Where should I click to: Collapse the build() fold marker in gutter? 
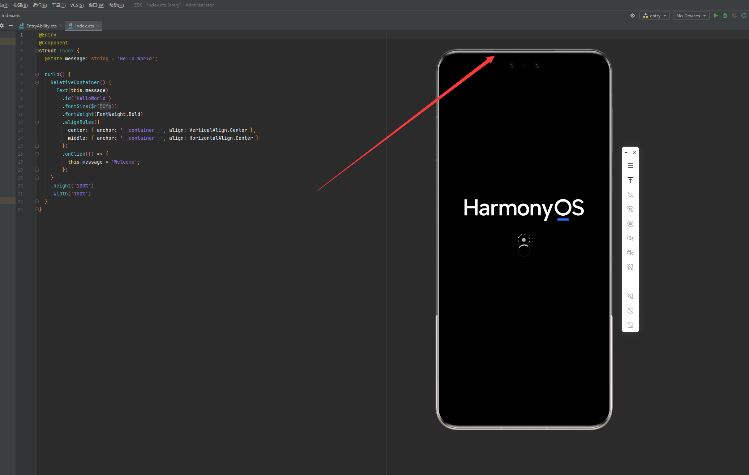click(x=37, y=74)
